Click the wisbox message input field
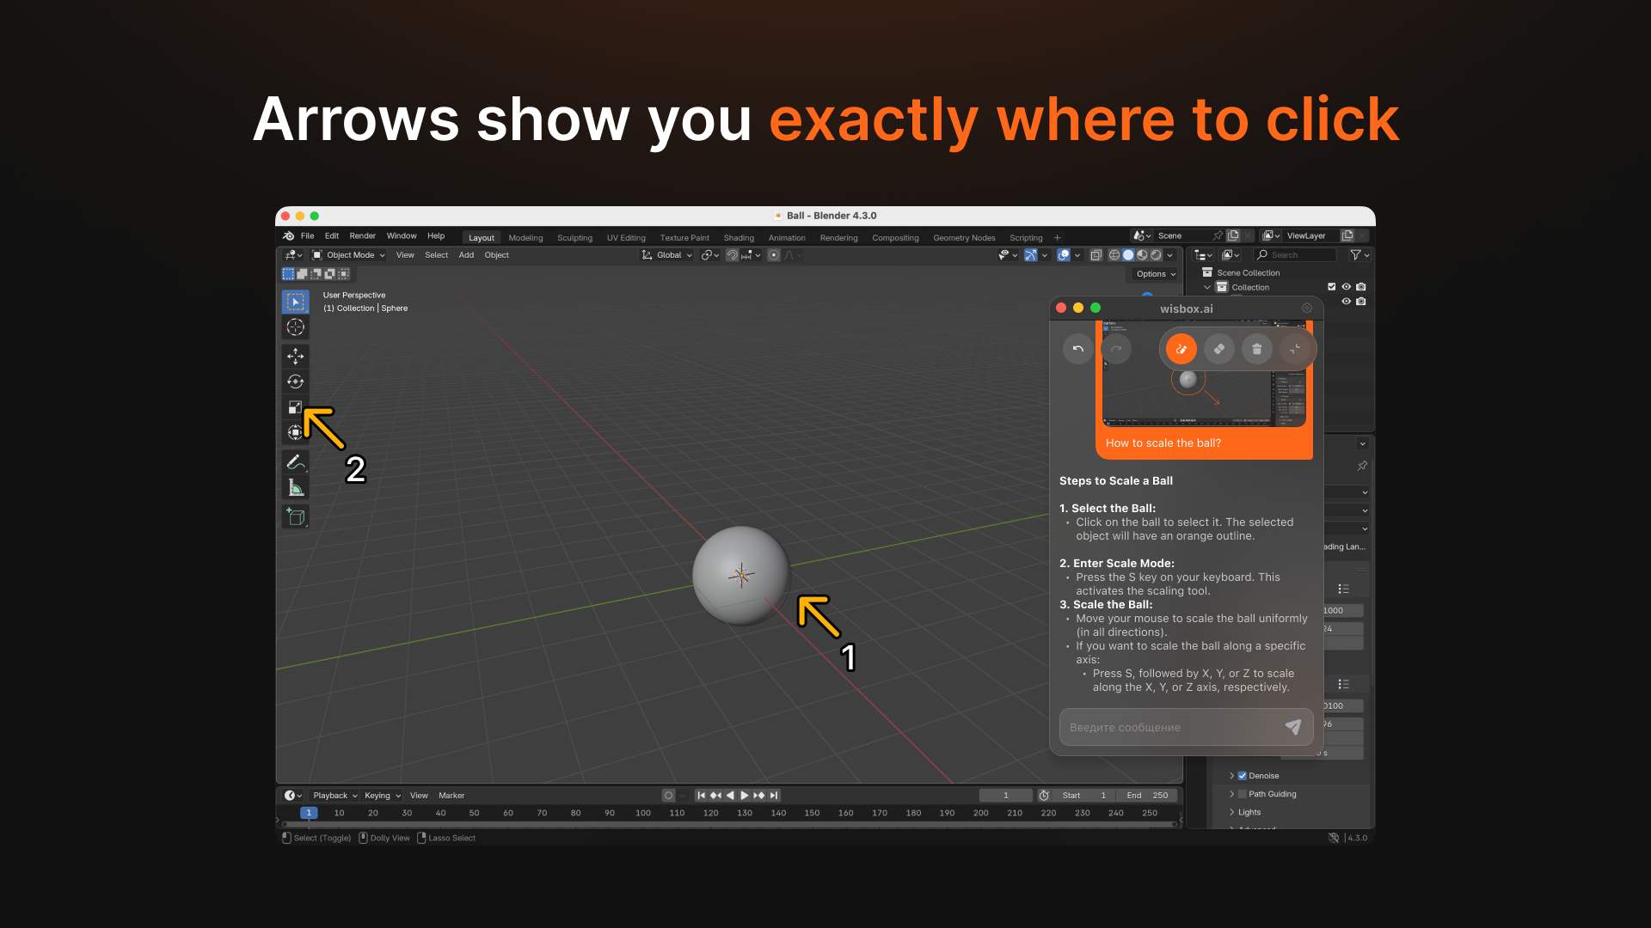The height and width of the screenshot is (928, 1651). (1169, 727)
